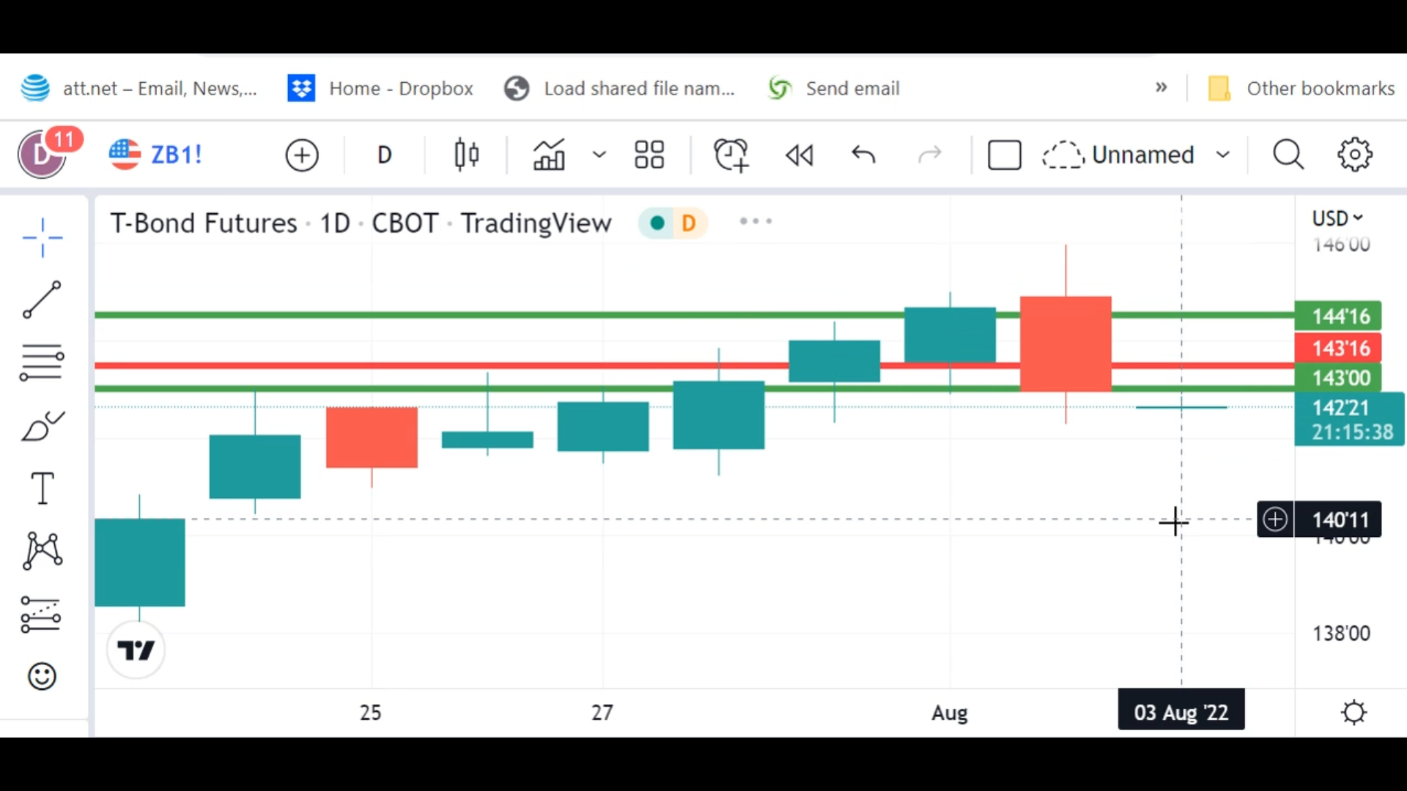Expand the Unnamed layout dropdown arrow
The image size is (1407, 791).
pos(1223,155)
